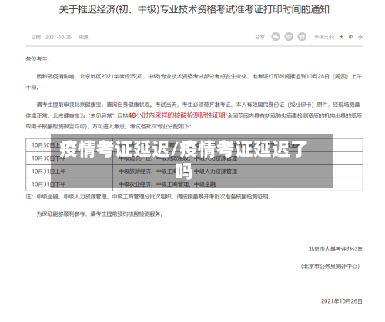385x322 pixels.
Task: Click the line 为保证能够顺利参考
Action: 99,214
